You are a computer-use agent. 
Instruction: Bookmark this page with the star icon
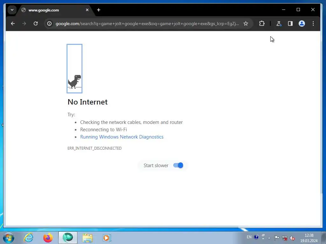pyautogui.click(x=246, y=24)
